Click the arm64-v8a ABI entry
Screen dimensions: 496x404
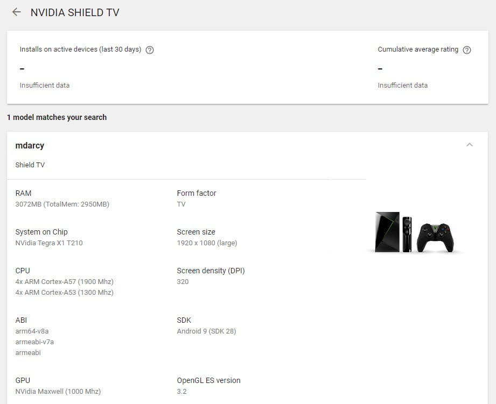[32, 331]
